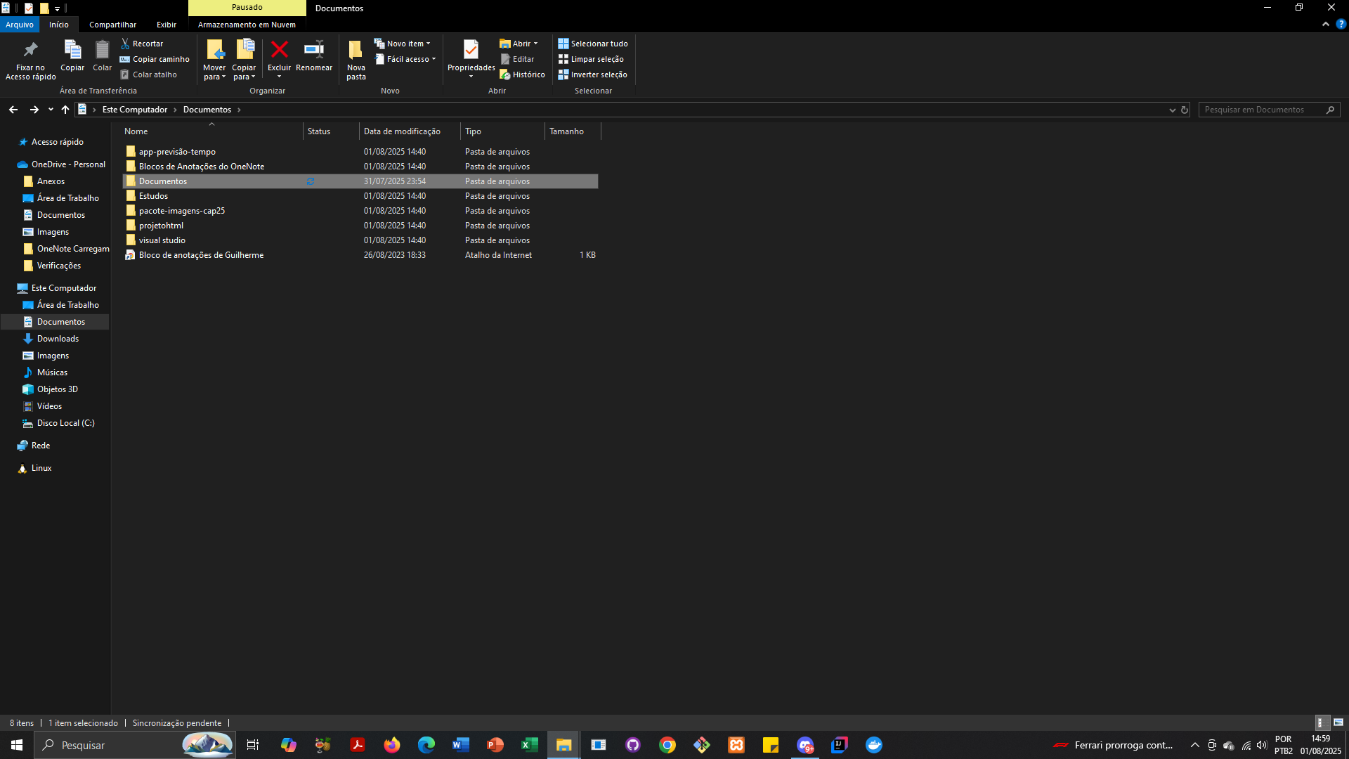Viewport: 1349px width, 759px height.
Task: Open the Mover para dropdown
Action: pos(214,60)
